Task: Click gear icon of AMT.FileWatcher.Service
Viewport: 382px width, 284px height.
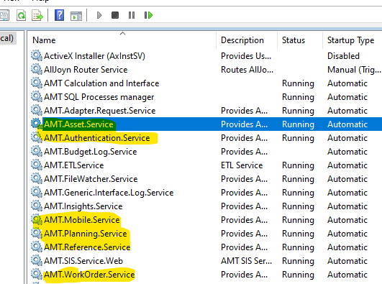Action: [x=37, y=178]
